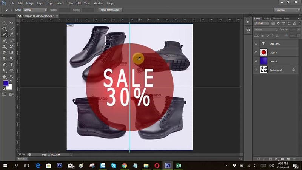This screenshot has height=170, width=302.
Task: Hide the Background layer eye icon
Action: [x=256, y=70]
